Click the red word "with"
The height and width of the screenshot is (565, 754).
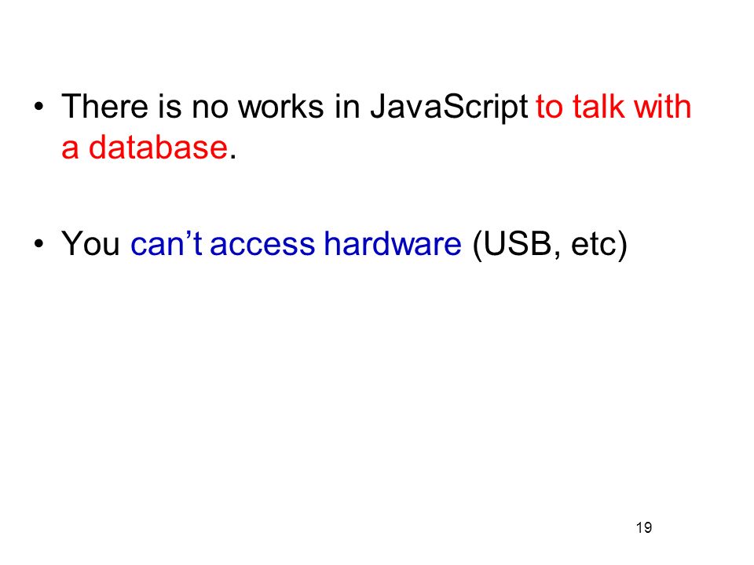(663, 106)
